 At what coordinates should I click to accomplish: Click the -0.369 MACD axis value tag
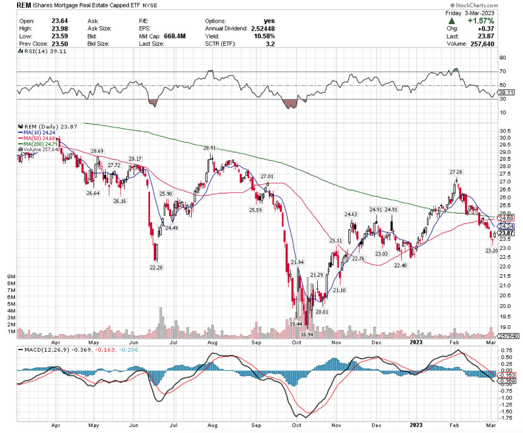[x=507, y=381]
